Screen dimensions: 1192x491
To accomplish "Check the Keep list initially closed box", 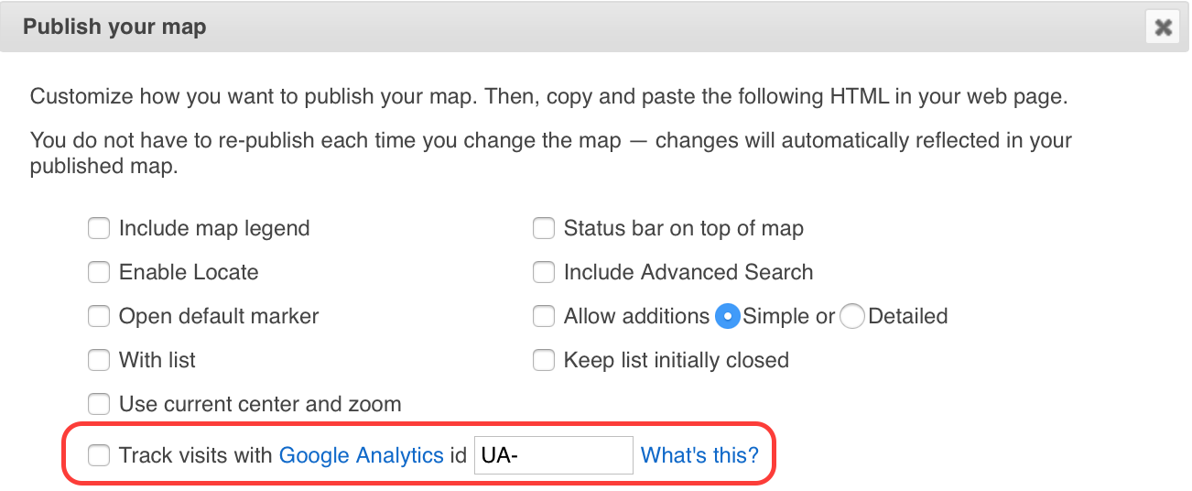I will (544, 360).
